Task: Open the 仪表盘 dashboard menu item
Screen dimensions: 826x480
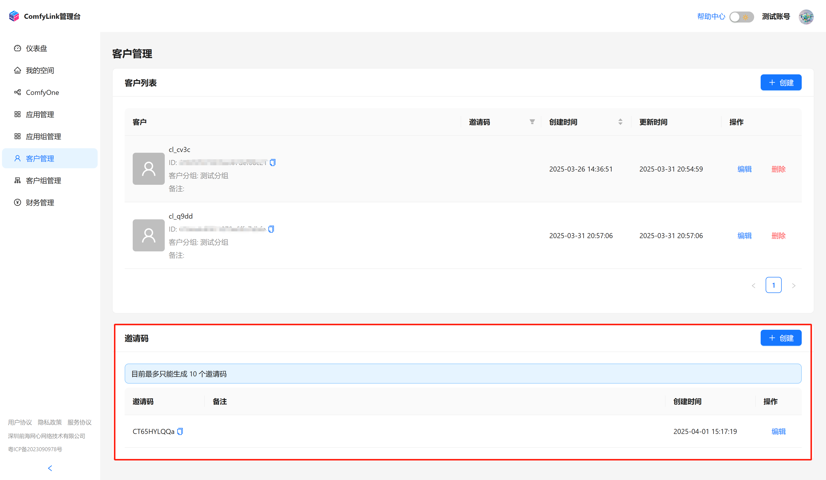Action: [50, 48]
